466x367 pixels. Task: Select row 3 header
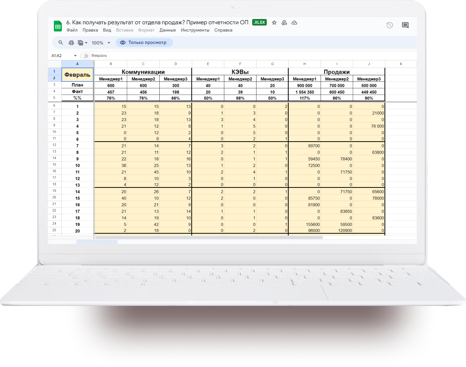pyautogui.click(x=54, y=85)
